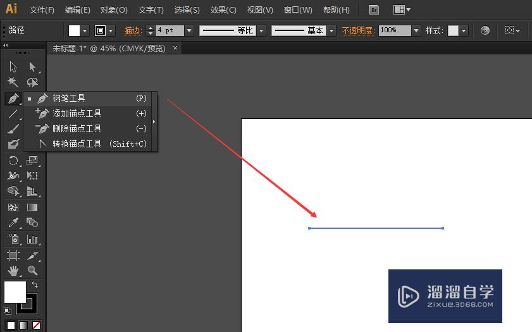Select the Warp tool

point(13,176)
